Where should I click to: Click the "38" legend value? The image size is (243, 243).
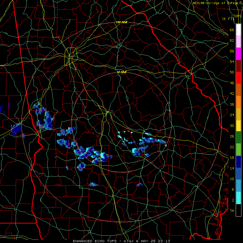(x=232, y=104)
